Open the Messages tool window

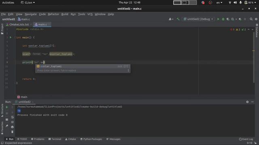point(113,139)
